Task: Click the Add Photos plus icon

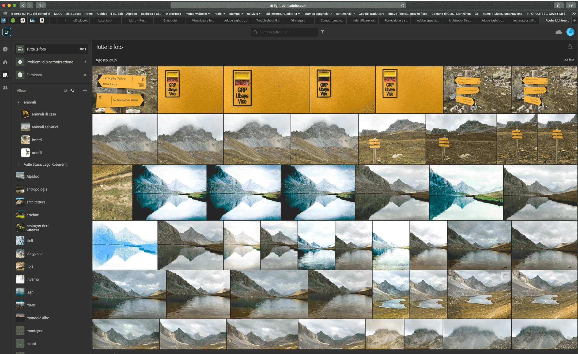Action: [5, 49]
